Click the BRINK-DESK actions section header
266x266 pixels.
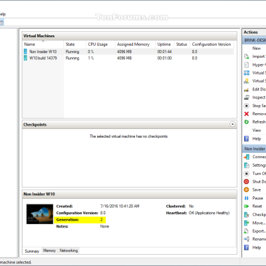pyautogui.click(x=254, y=41)
